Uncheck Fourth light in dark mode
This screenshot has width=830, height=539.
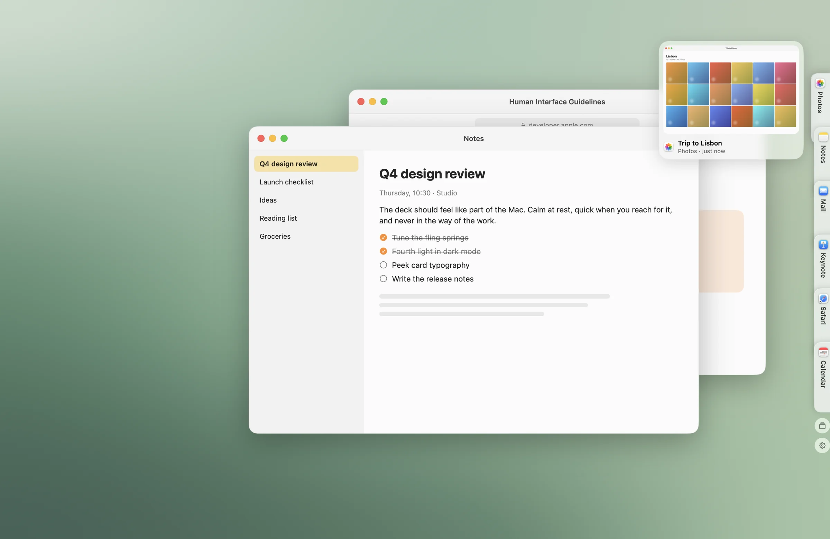383,251
